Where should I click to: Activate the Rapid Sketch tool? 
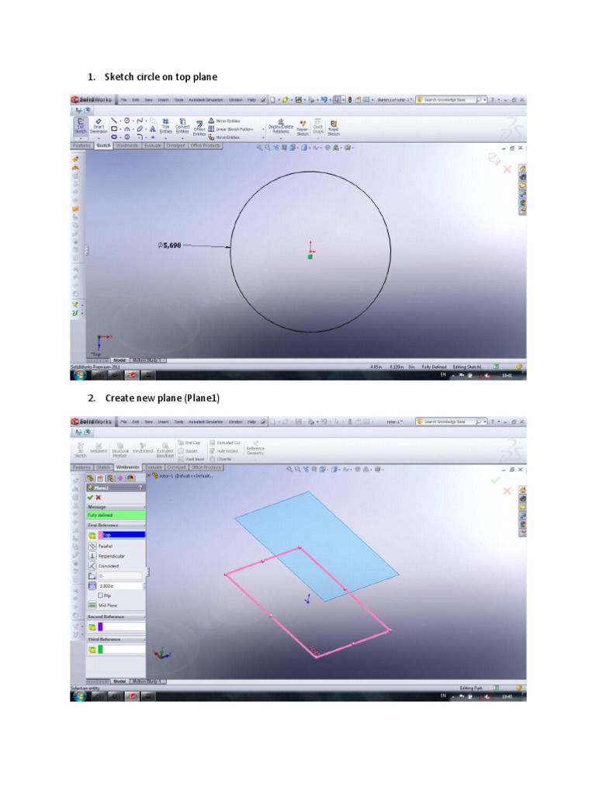pos(334,128)
